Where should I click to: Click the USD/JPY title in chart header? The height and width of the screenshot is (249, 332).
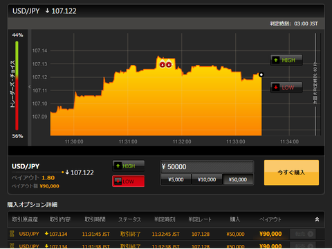(26, 11)
